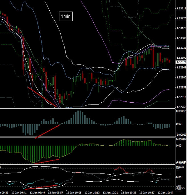This screenshot has width=187, height=195.
Task: Click the 1.53125 price level label
Action: click(181, 28)
